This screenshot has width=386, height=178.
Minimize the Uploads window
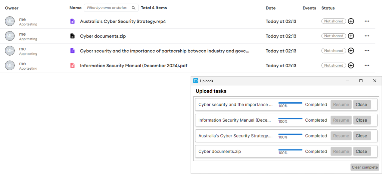coord(347,81)
